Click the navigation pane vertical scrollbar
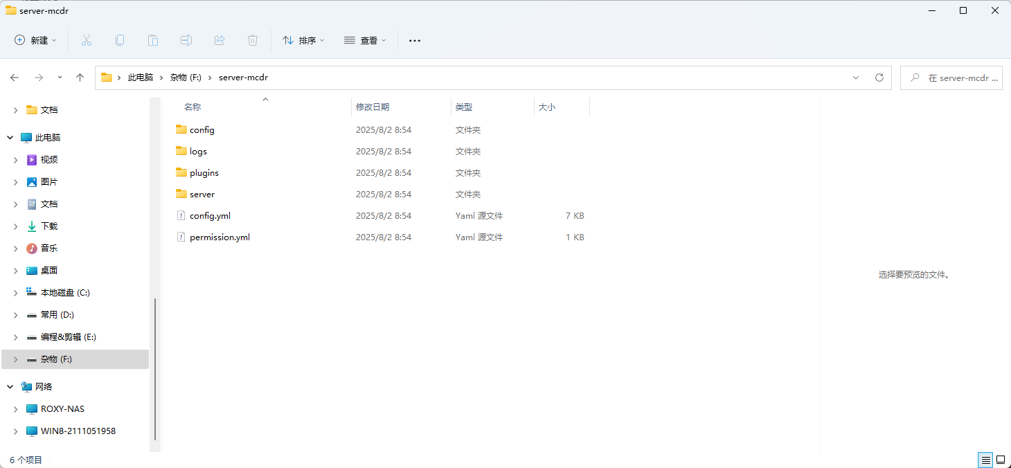 (155, 368)
